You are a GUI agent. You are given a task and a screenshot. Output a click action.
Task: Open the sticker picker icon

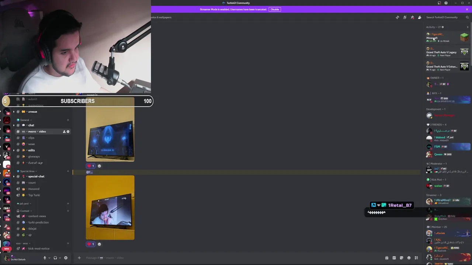click(x=401, y=258)
